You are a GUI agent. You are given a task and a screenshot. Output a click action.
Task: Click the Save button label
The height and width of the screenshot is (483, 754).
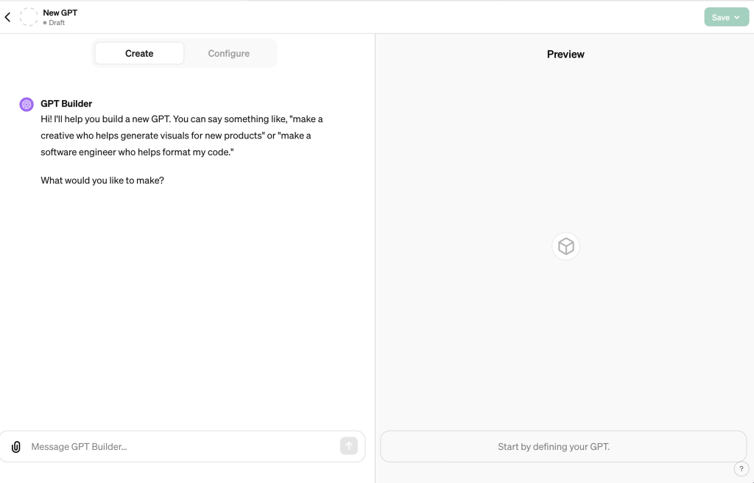tap(720, 18)
